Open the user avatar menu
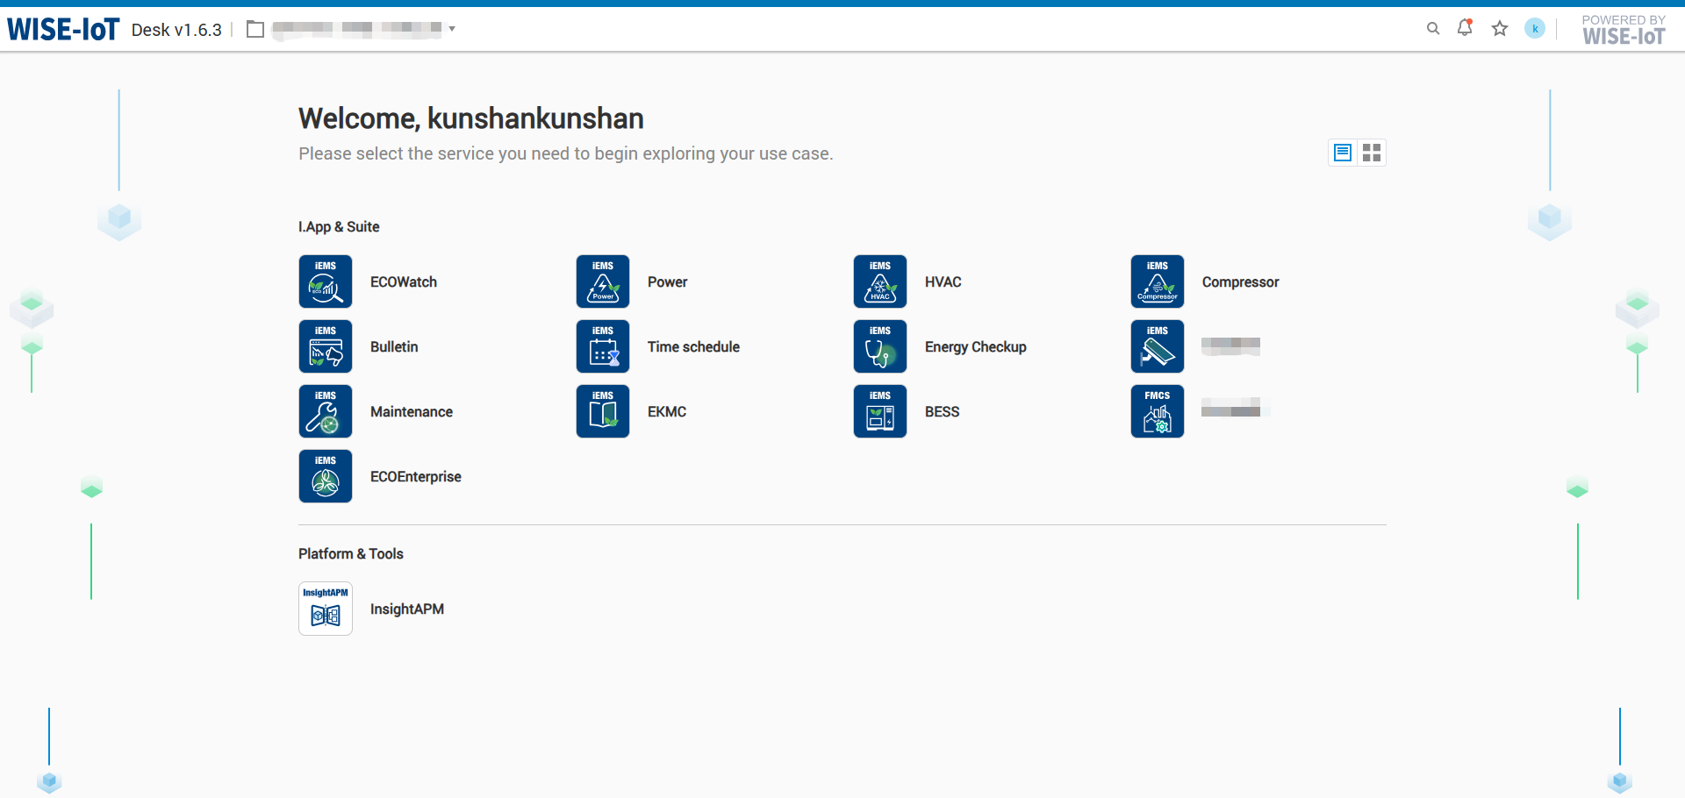This screenshot has height=798, width=1685. (x=1535, y=28)
